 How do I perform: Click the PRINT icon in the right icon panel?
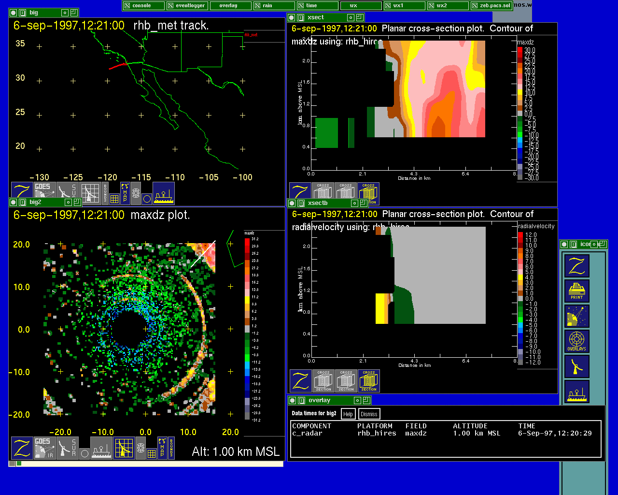(577, 291)
